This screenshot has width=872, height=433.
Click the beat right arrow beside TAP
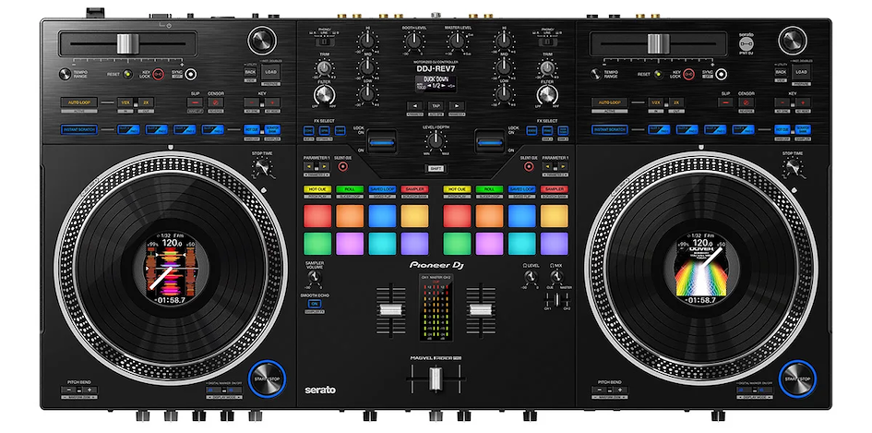[457, 105]
